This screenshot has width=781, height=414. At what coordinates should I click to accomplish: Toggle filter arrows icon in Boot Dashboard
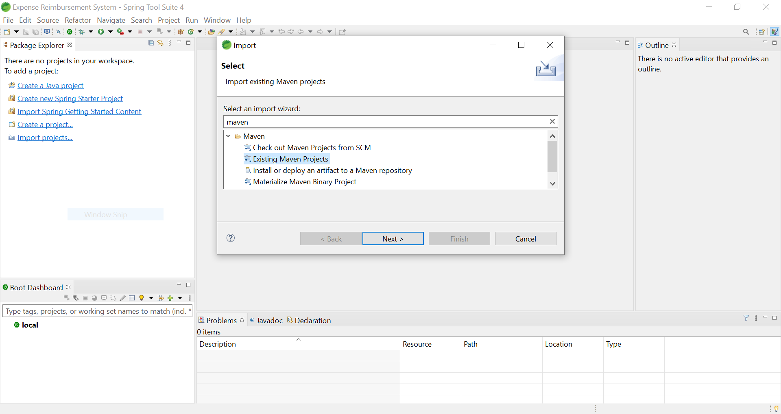[x=161, y=298]
